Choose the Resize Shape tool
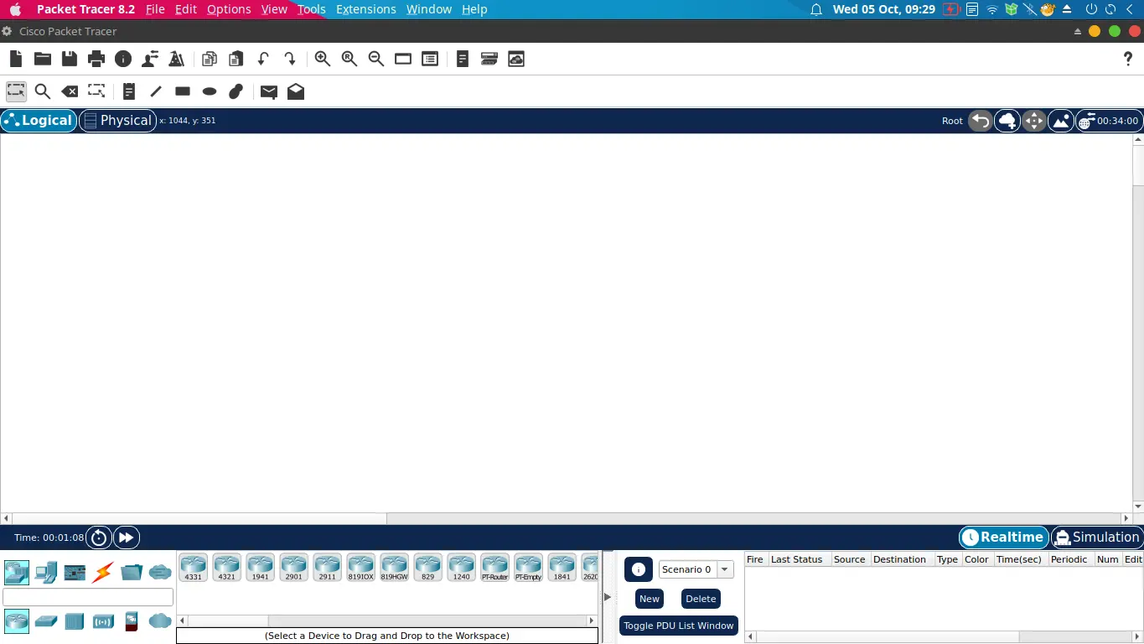The height and width of the screenshot is (644, 1144). click(x=96, y=91)
